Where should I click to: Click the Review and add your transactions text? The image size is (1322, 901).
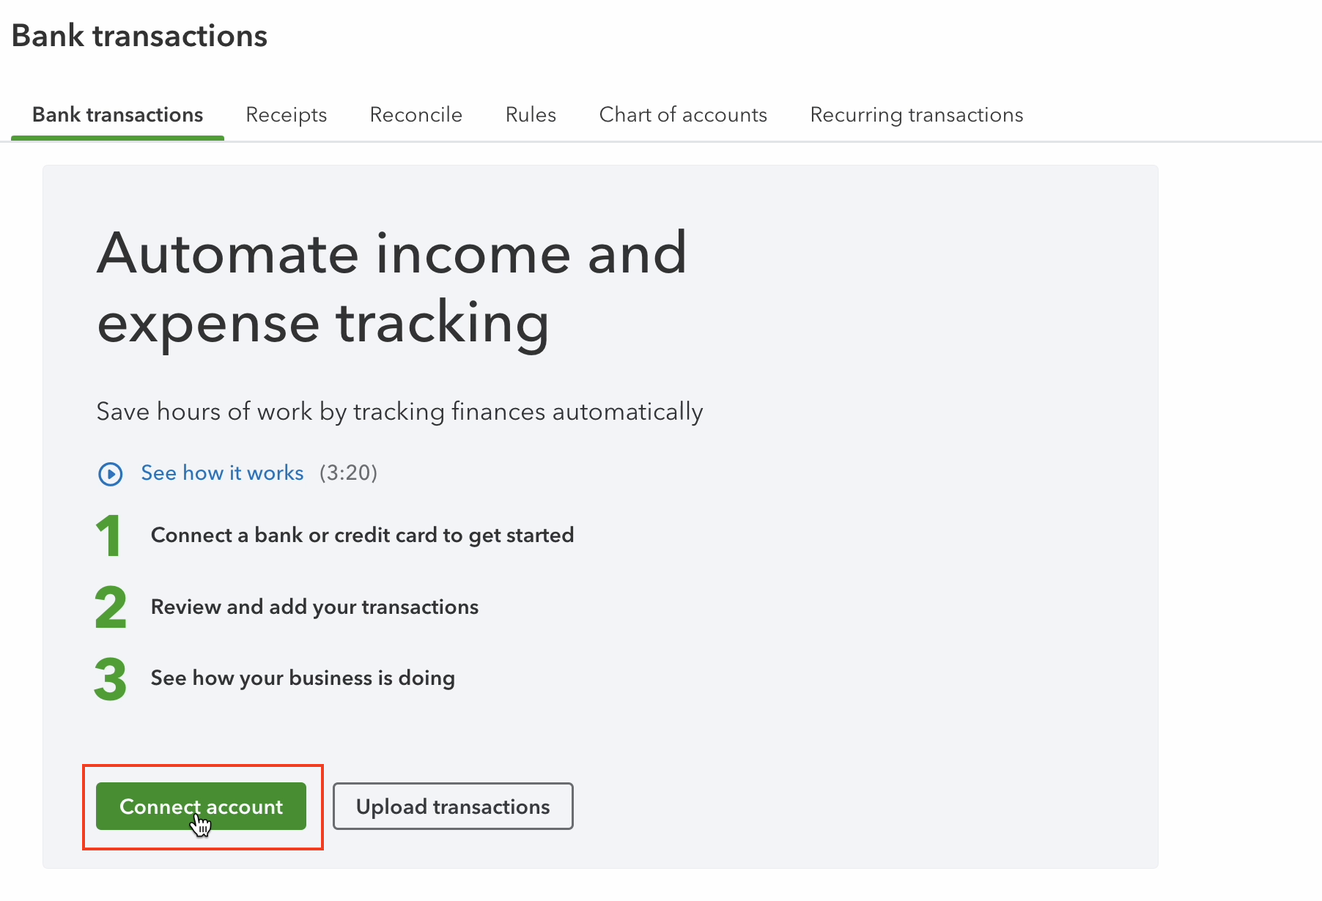[x=314, y=607]
